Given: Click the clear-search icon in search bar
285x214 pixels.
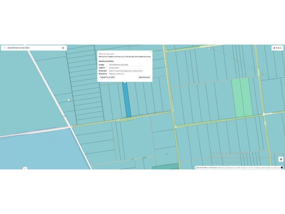Looking at the screenshot, I should 63,48.
